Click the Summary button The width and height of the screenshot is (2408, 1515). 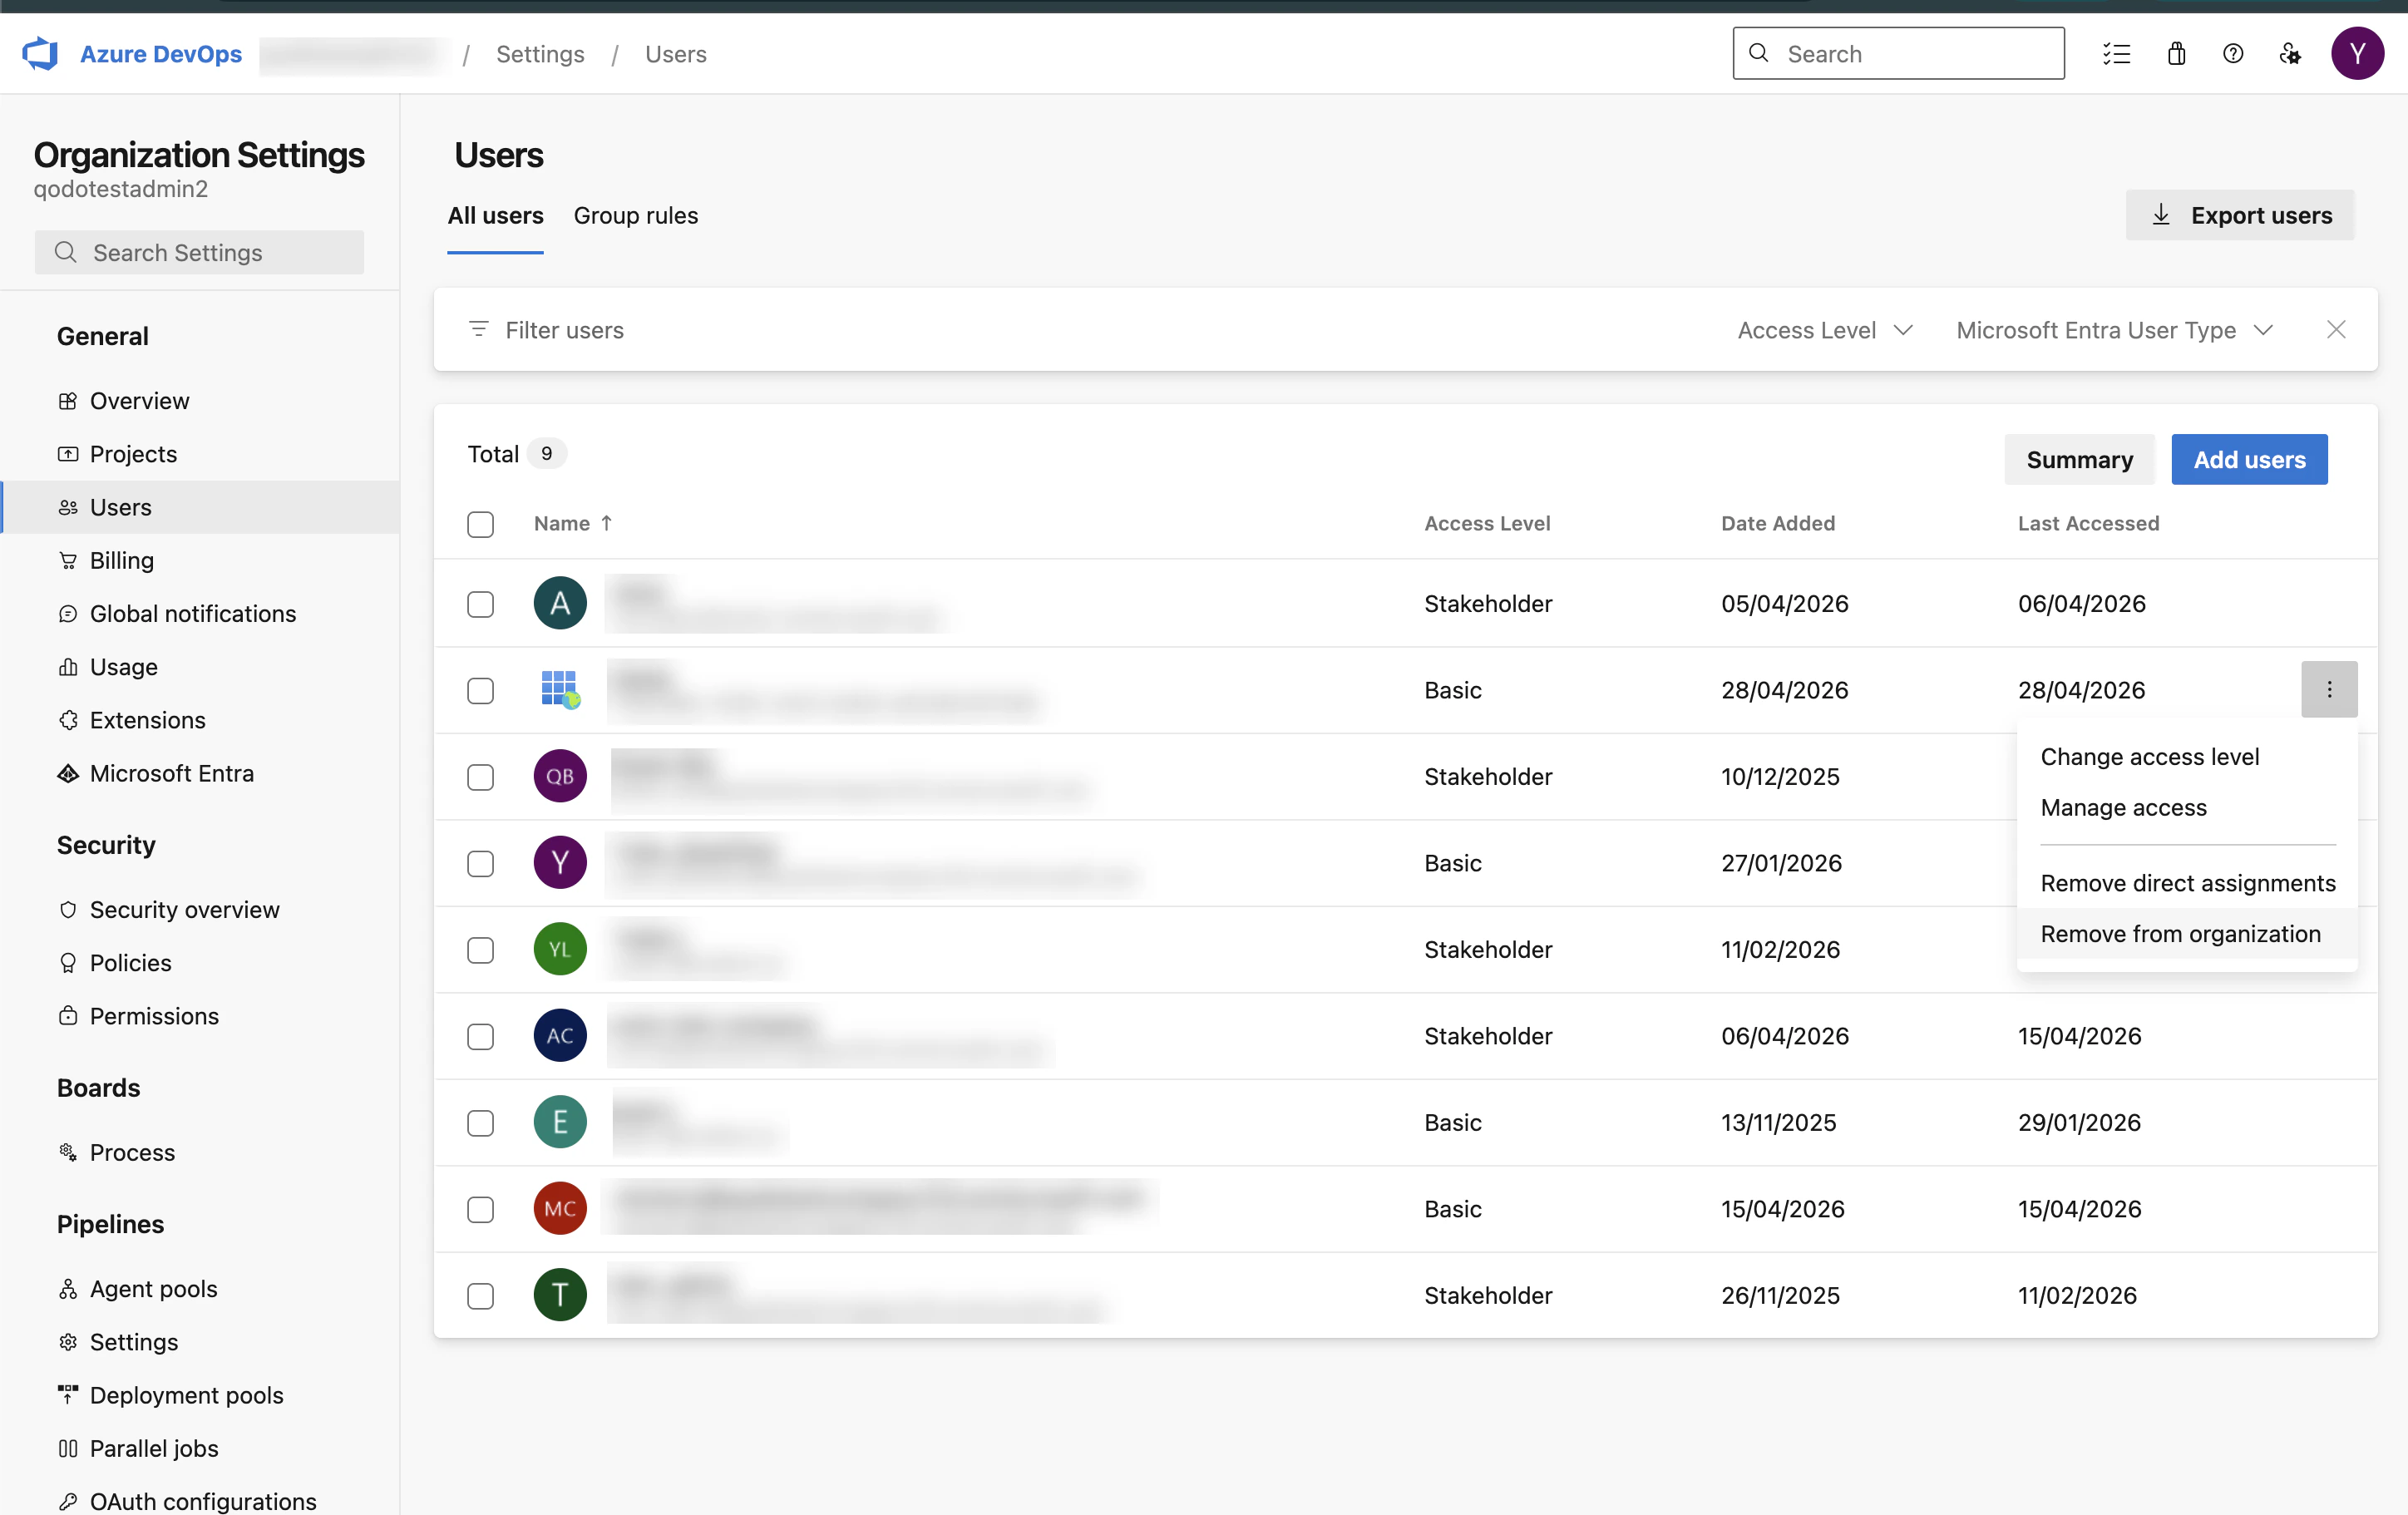point(2079,459)
